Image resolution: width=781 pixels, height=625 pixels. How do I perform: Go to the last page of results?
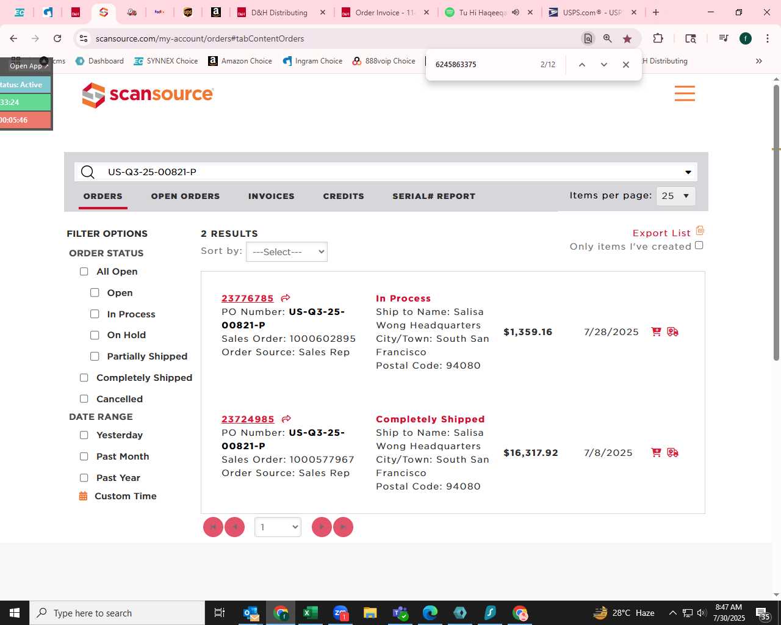pos(343,527)
